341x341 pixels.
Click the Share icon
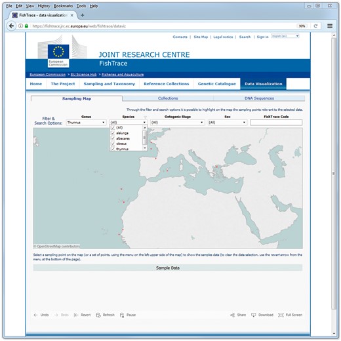point(232,315)
